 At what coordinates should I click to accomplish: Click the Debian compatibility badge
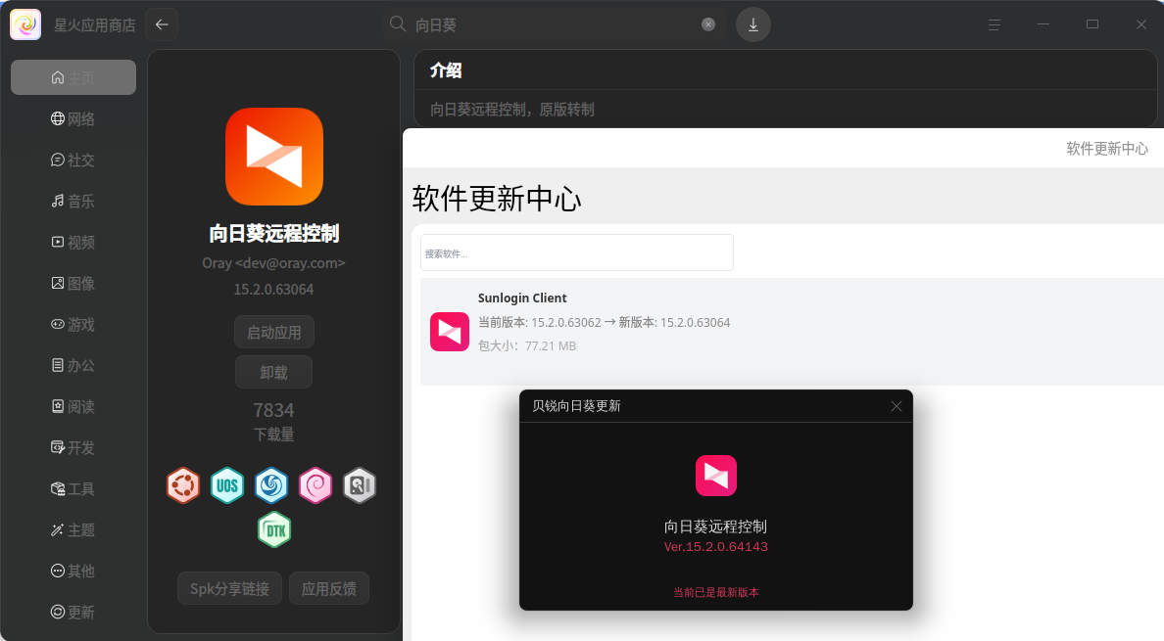(x=315, y=485)
